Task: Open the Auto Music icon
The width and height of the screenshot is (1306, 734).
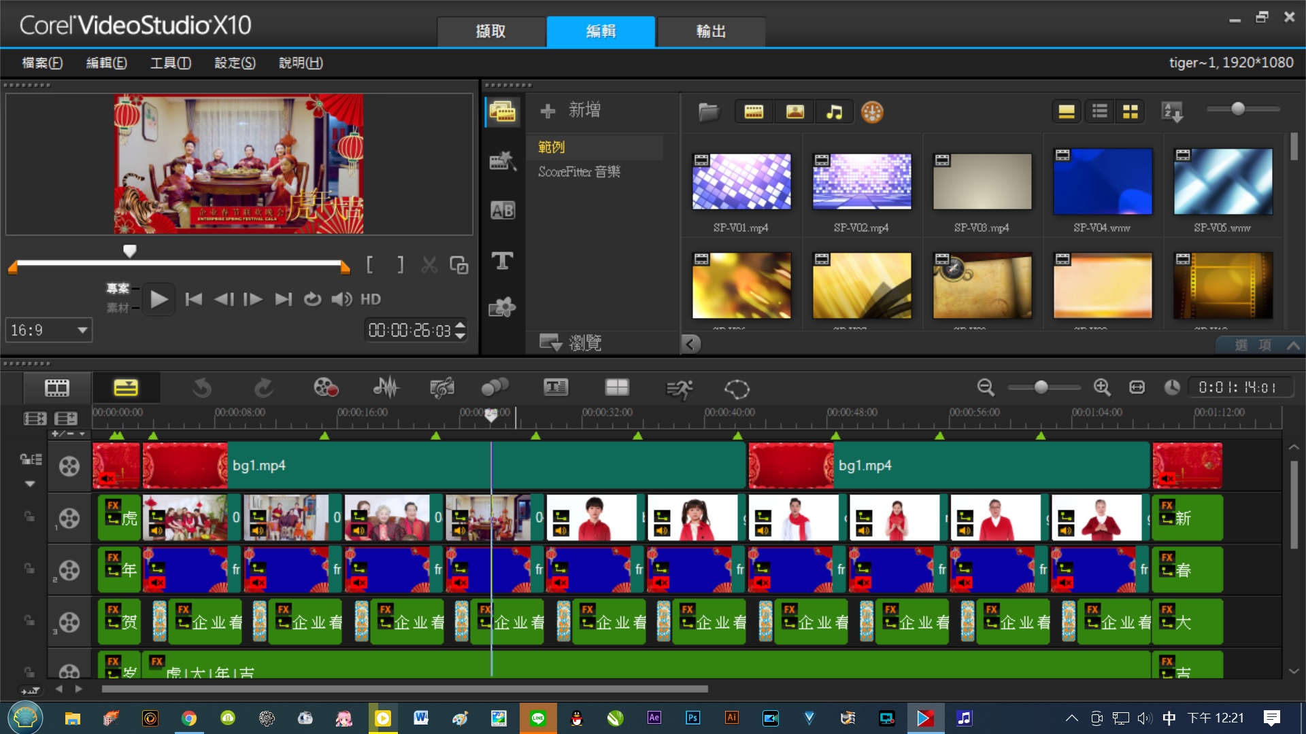Action: pyautogui.click(x=442, y=388)
